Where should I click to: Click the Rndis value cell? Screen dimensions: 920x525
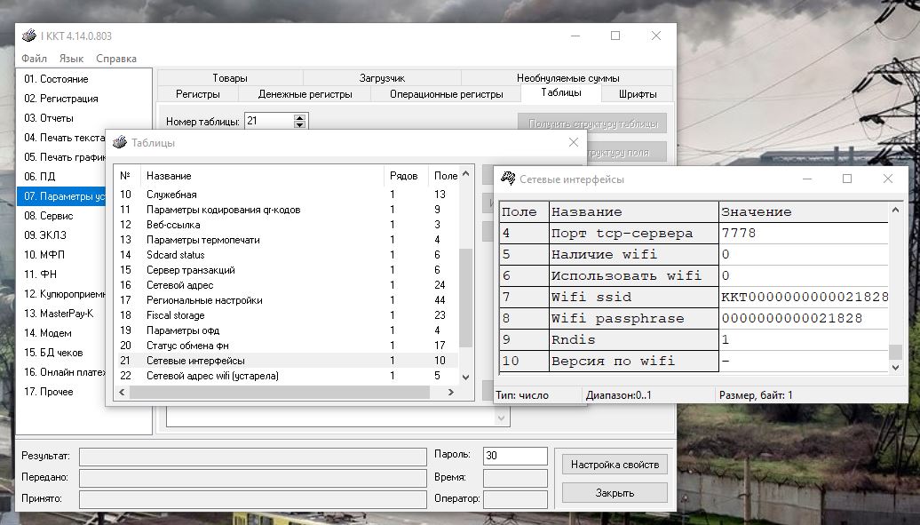click(804, 339)
